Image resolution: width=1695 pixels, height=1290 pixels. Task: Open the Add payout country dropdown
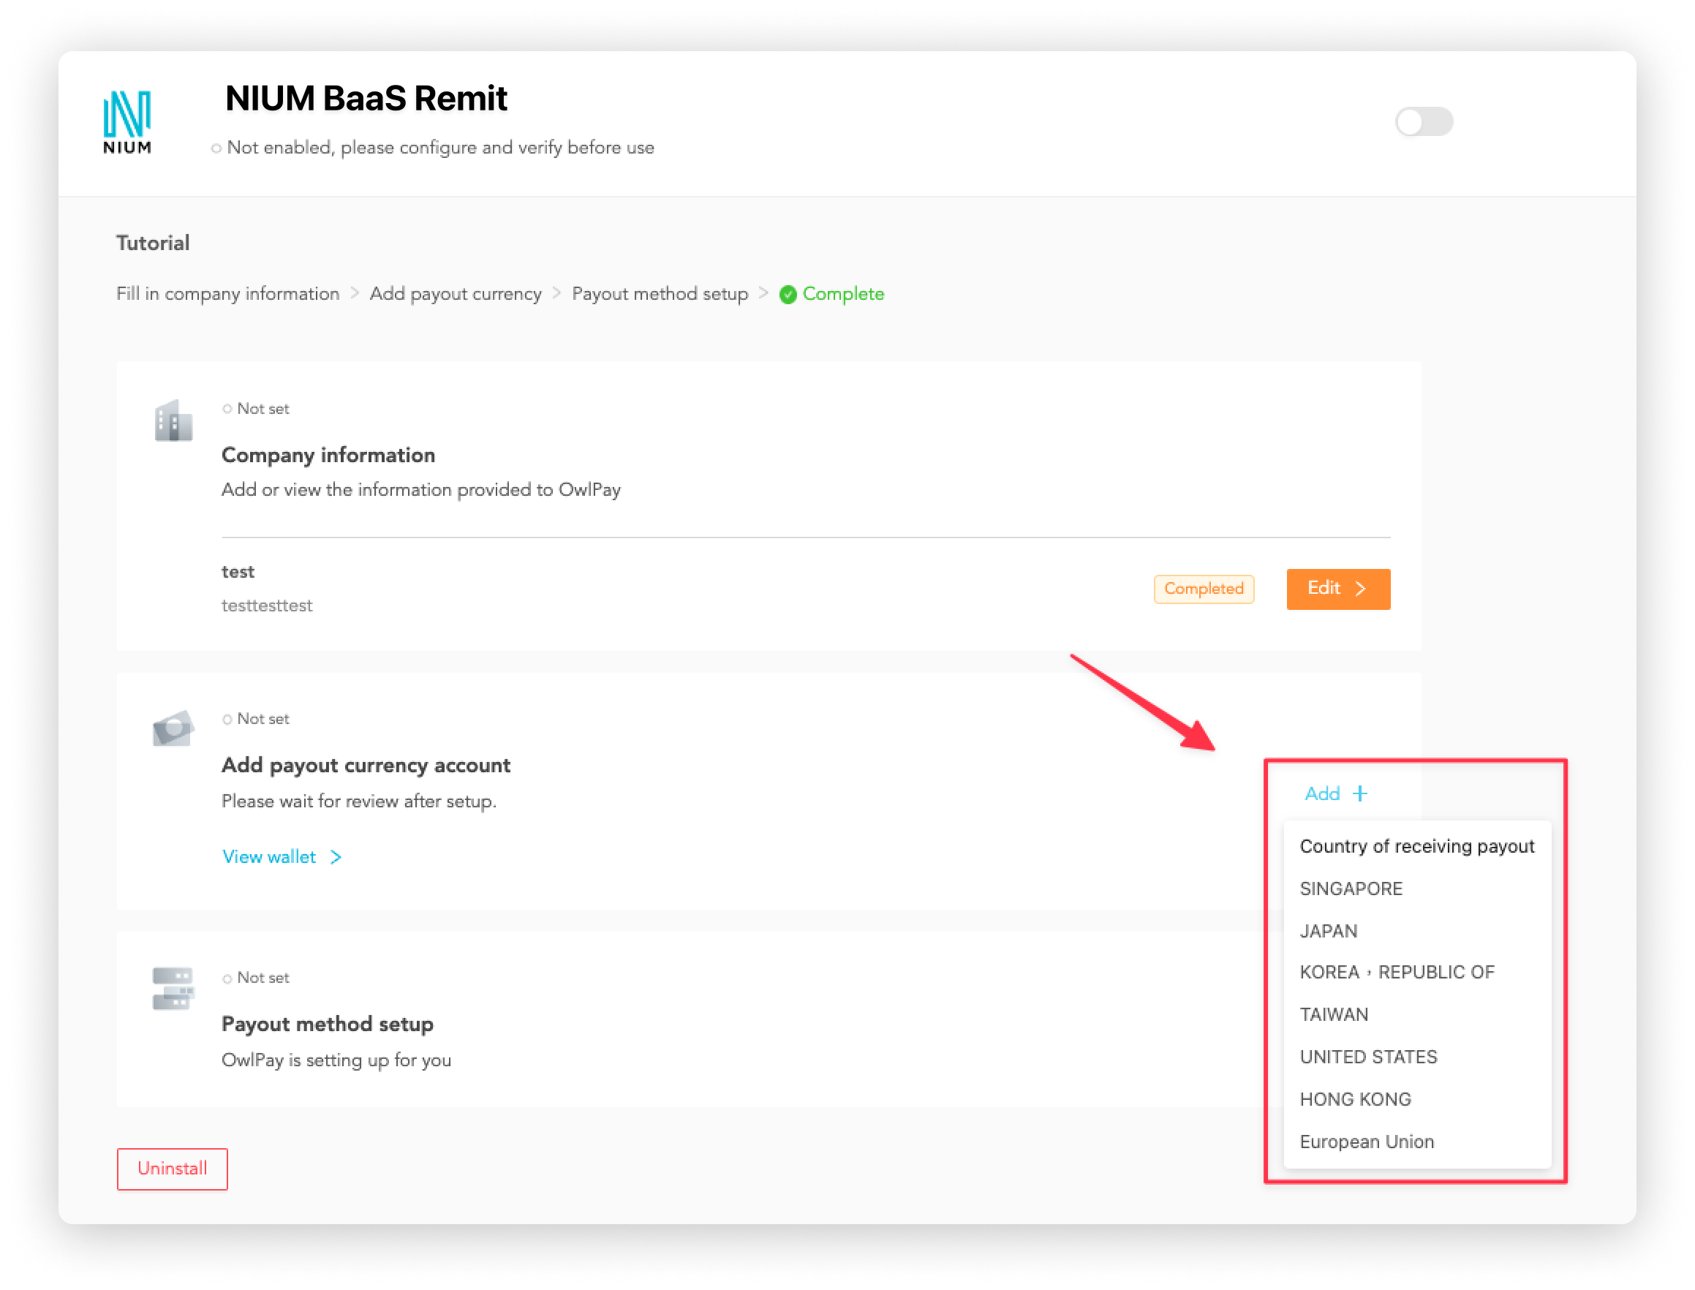tap(1336, 793)
